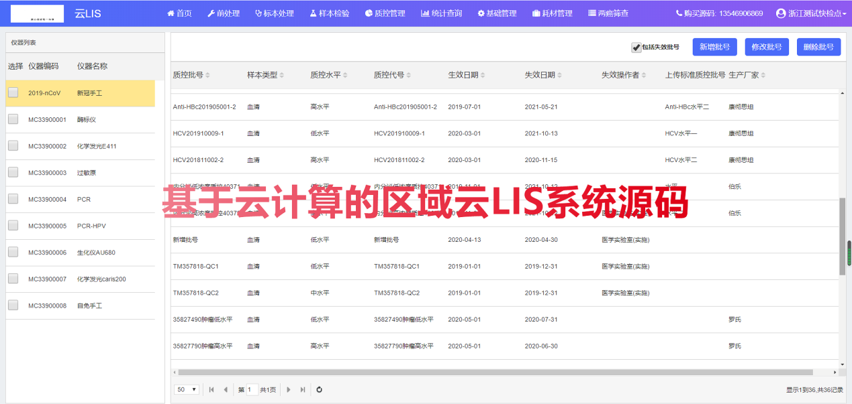Check the MC33900003 过敏原 box

13,173
